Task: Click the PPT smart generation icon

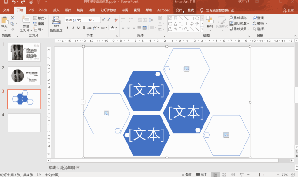Action: (x=56, y=20)
